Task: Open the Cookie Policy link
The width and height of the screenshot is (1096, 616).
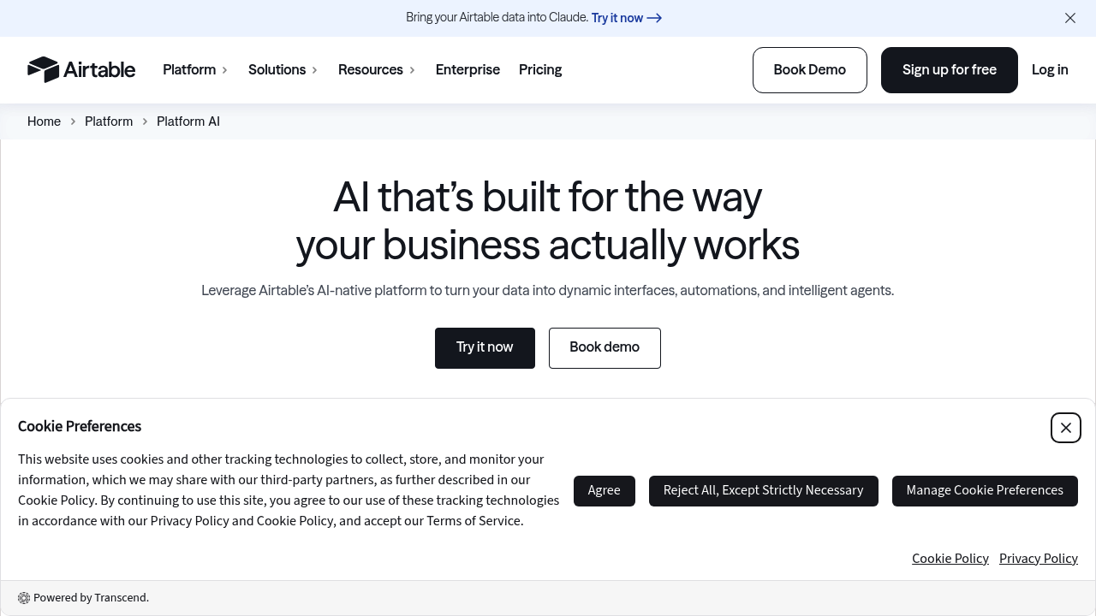Action: coord(950,559)
